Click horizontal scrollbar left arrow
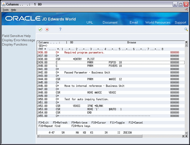190x145 pixels. [38, 136]
